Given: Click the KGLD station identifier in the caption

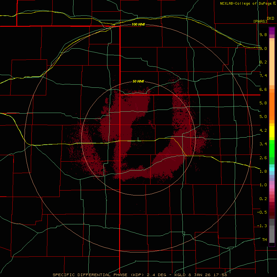Looking at the screenshot, I should [180, 275].
